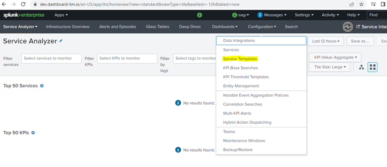Click the IT Service Intelligence heartbeat logo

347,27
